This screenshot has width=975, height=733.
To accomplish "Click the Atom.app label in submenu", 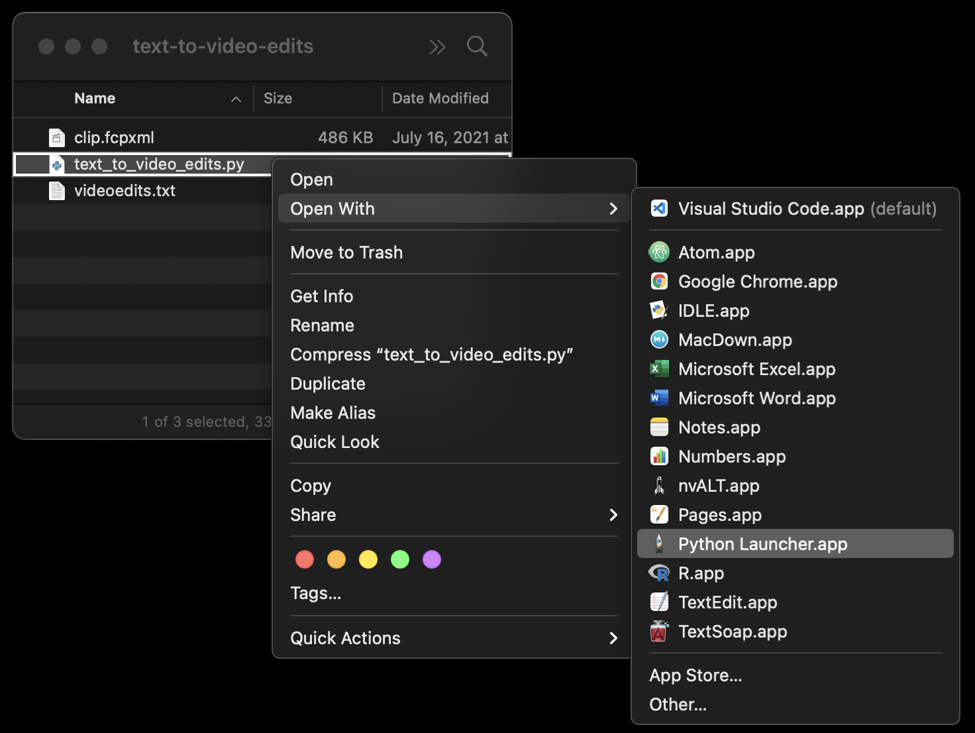I will pos(717,253).
